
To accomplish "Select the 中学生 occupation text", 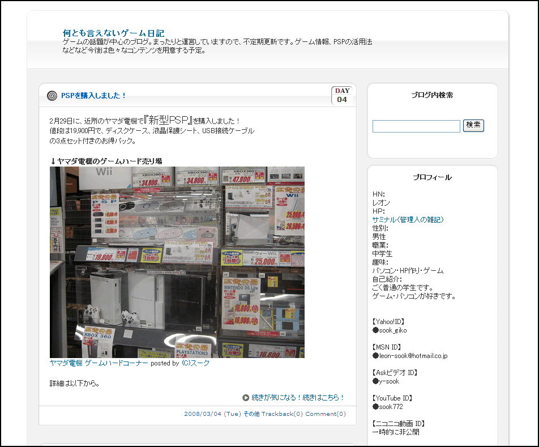I will coord(382,254).
